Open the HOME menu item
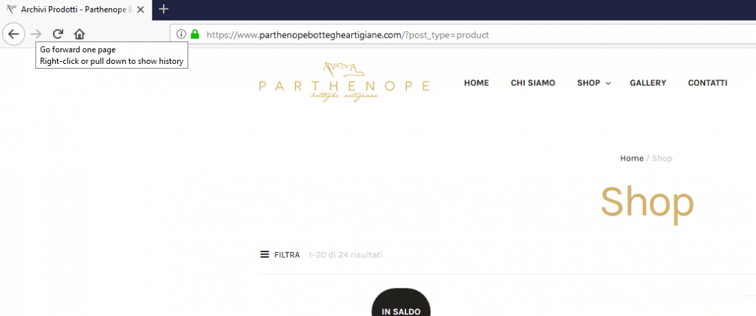The image size is (756, 316). 476,83
